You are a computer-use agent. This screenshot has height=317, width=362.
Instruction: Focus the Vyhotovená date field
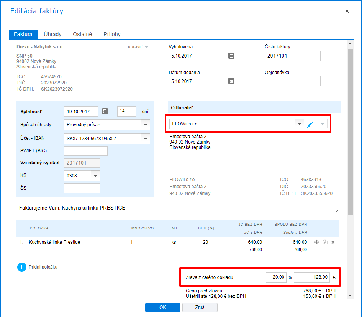pos(197,56)
